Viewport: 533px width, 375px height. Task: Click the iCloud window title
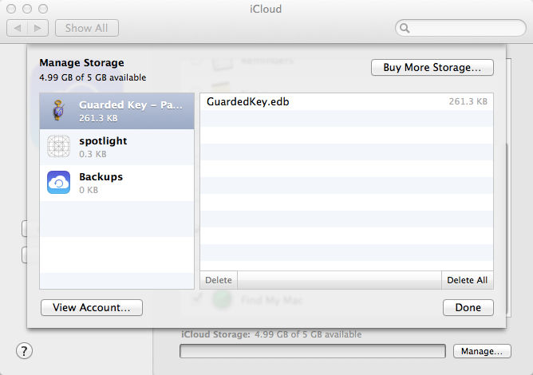266,9
